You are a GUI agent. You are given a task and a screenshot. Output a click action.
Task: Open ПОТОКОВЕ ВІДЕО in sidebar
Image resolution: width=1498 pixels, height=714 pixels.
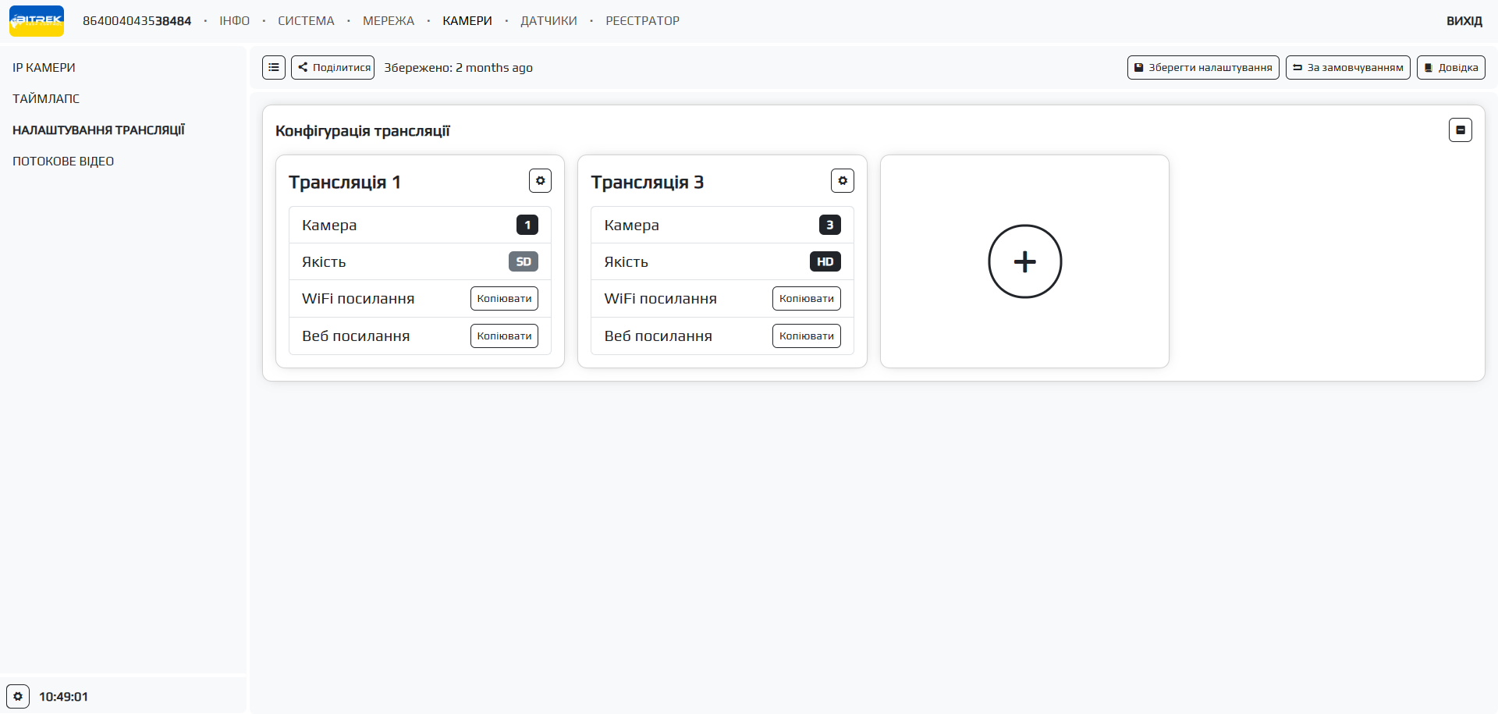pos(63,162)
